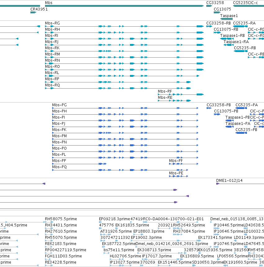Select the Mbs-RE transcript label
264x267 pixels.
[x=165, y=97]
